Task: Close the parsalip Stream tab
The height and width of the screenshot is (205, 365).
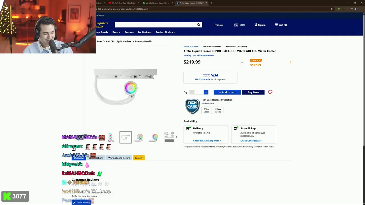Action: [172, 3]
